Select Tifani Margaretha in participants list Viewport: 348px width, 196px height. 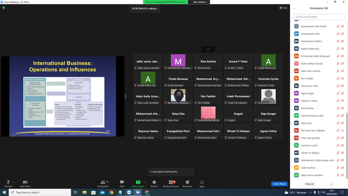click(319, 138)
